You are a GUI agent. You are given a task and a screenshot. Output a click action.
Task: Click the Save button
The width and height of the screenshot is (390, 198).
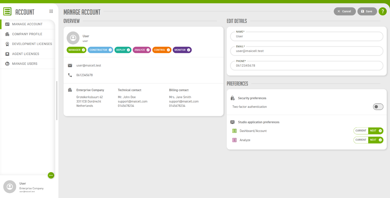[x=367, y=11]
